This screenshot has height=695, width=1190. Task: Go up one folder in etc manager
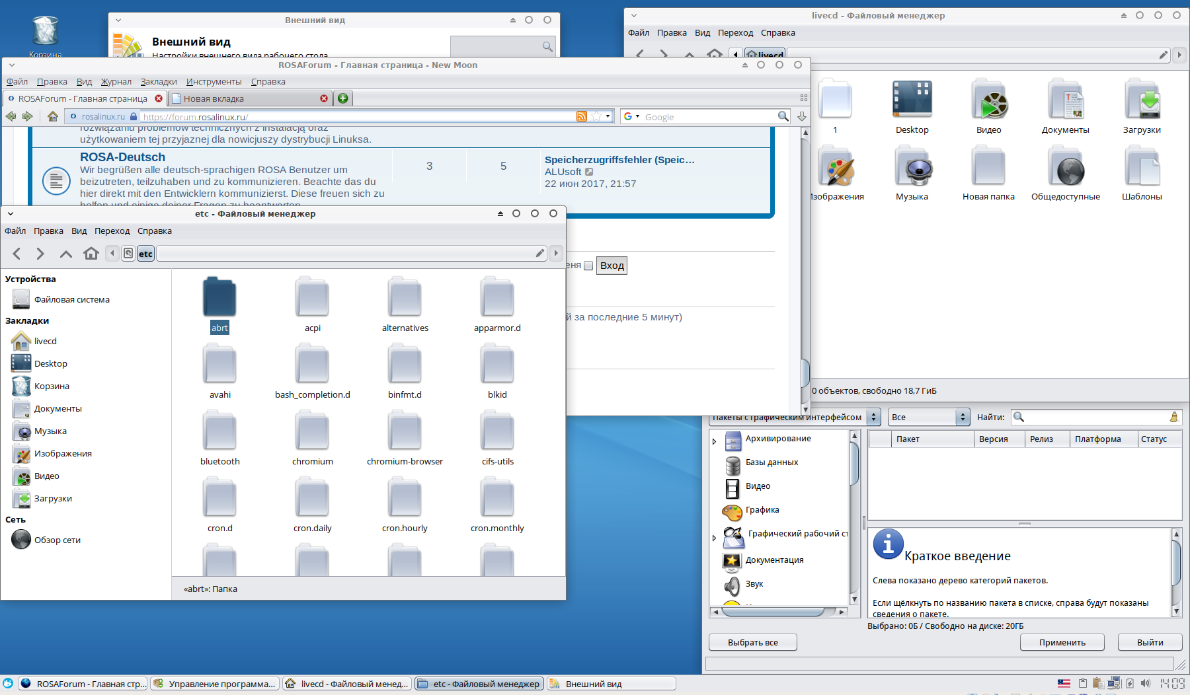(x=65, y=254)
